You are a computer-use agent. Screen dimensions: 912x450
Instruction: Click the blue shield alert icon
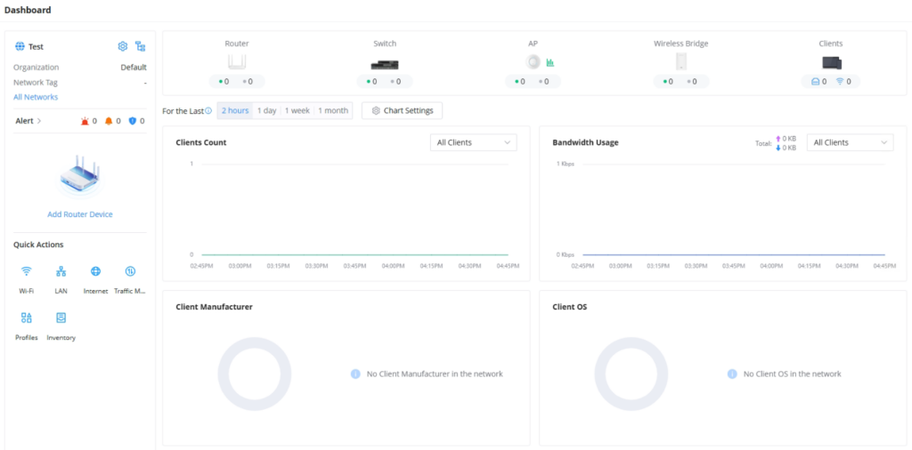click(x=132, y=121)
